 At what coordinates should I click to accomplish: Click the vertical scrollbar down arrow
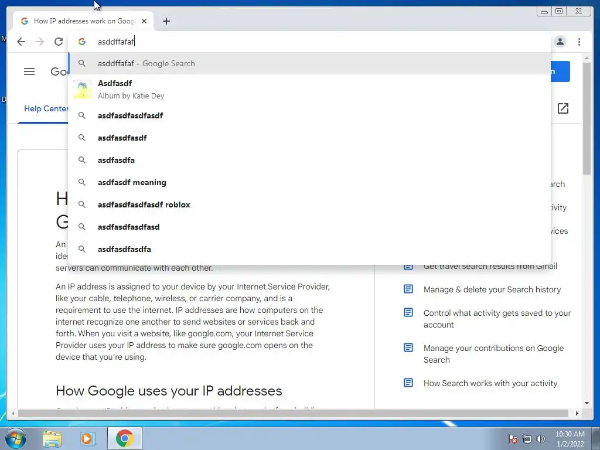pos(587,403)
